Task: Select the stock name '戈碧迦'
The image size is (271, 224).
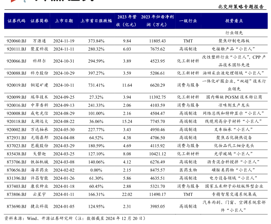Action: click(x=40, y=154)
